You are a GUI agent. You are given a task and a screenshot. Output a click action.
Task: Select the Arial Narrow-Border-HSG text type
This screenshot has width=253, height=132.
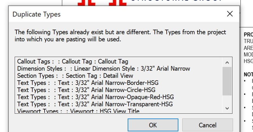(x=88, y=83)
